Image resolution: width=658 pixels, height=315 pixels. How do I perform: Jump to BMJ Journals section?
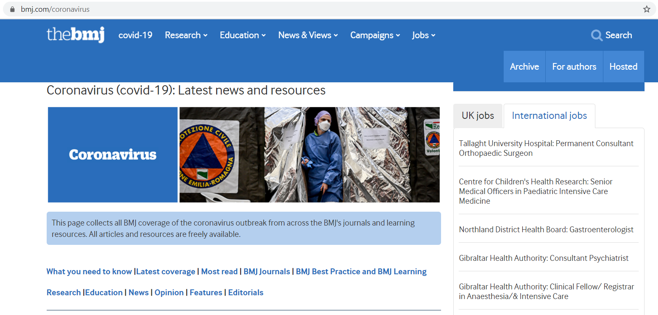[267, 272]
